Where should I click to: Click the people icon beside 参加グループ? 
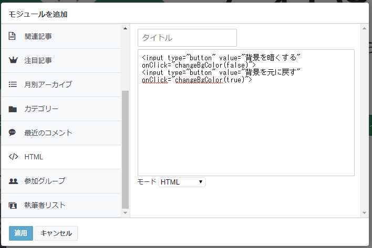pos(13,181)
